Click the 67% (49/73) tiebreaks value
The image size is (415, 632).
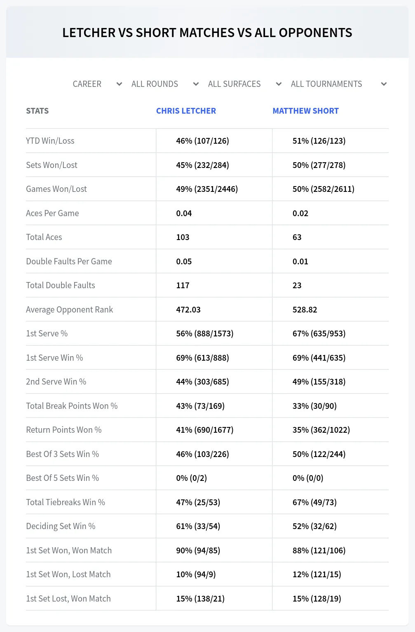[314, 502]
